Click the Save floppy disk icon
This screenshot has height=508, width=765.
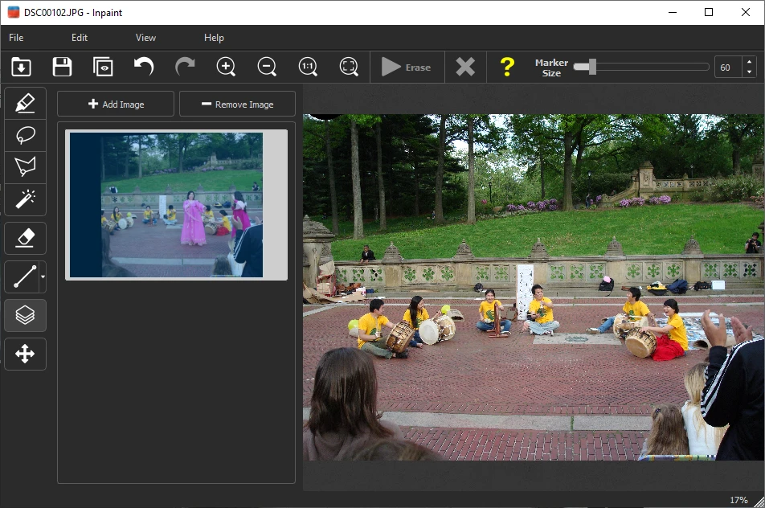pyautogui.click(x=62, y=68)
